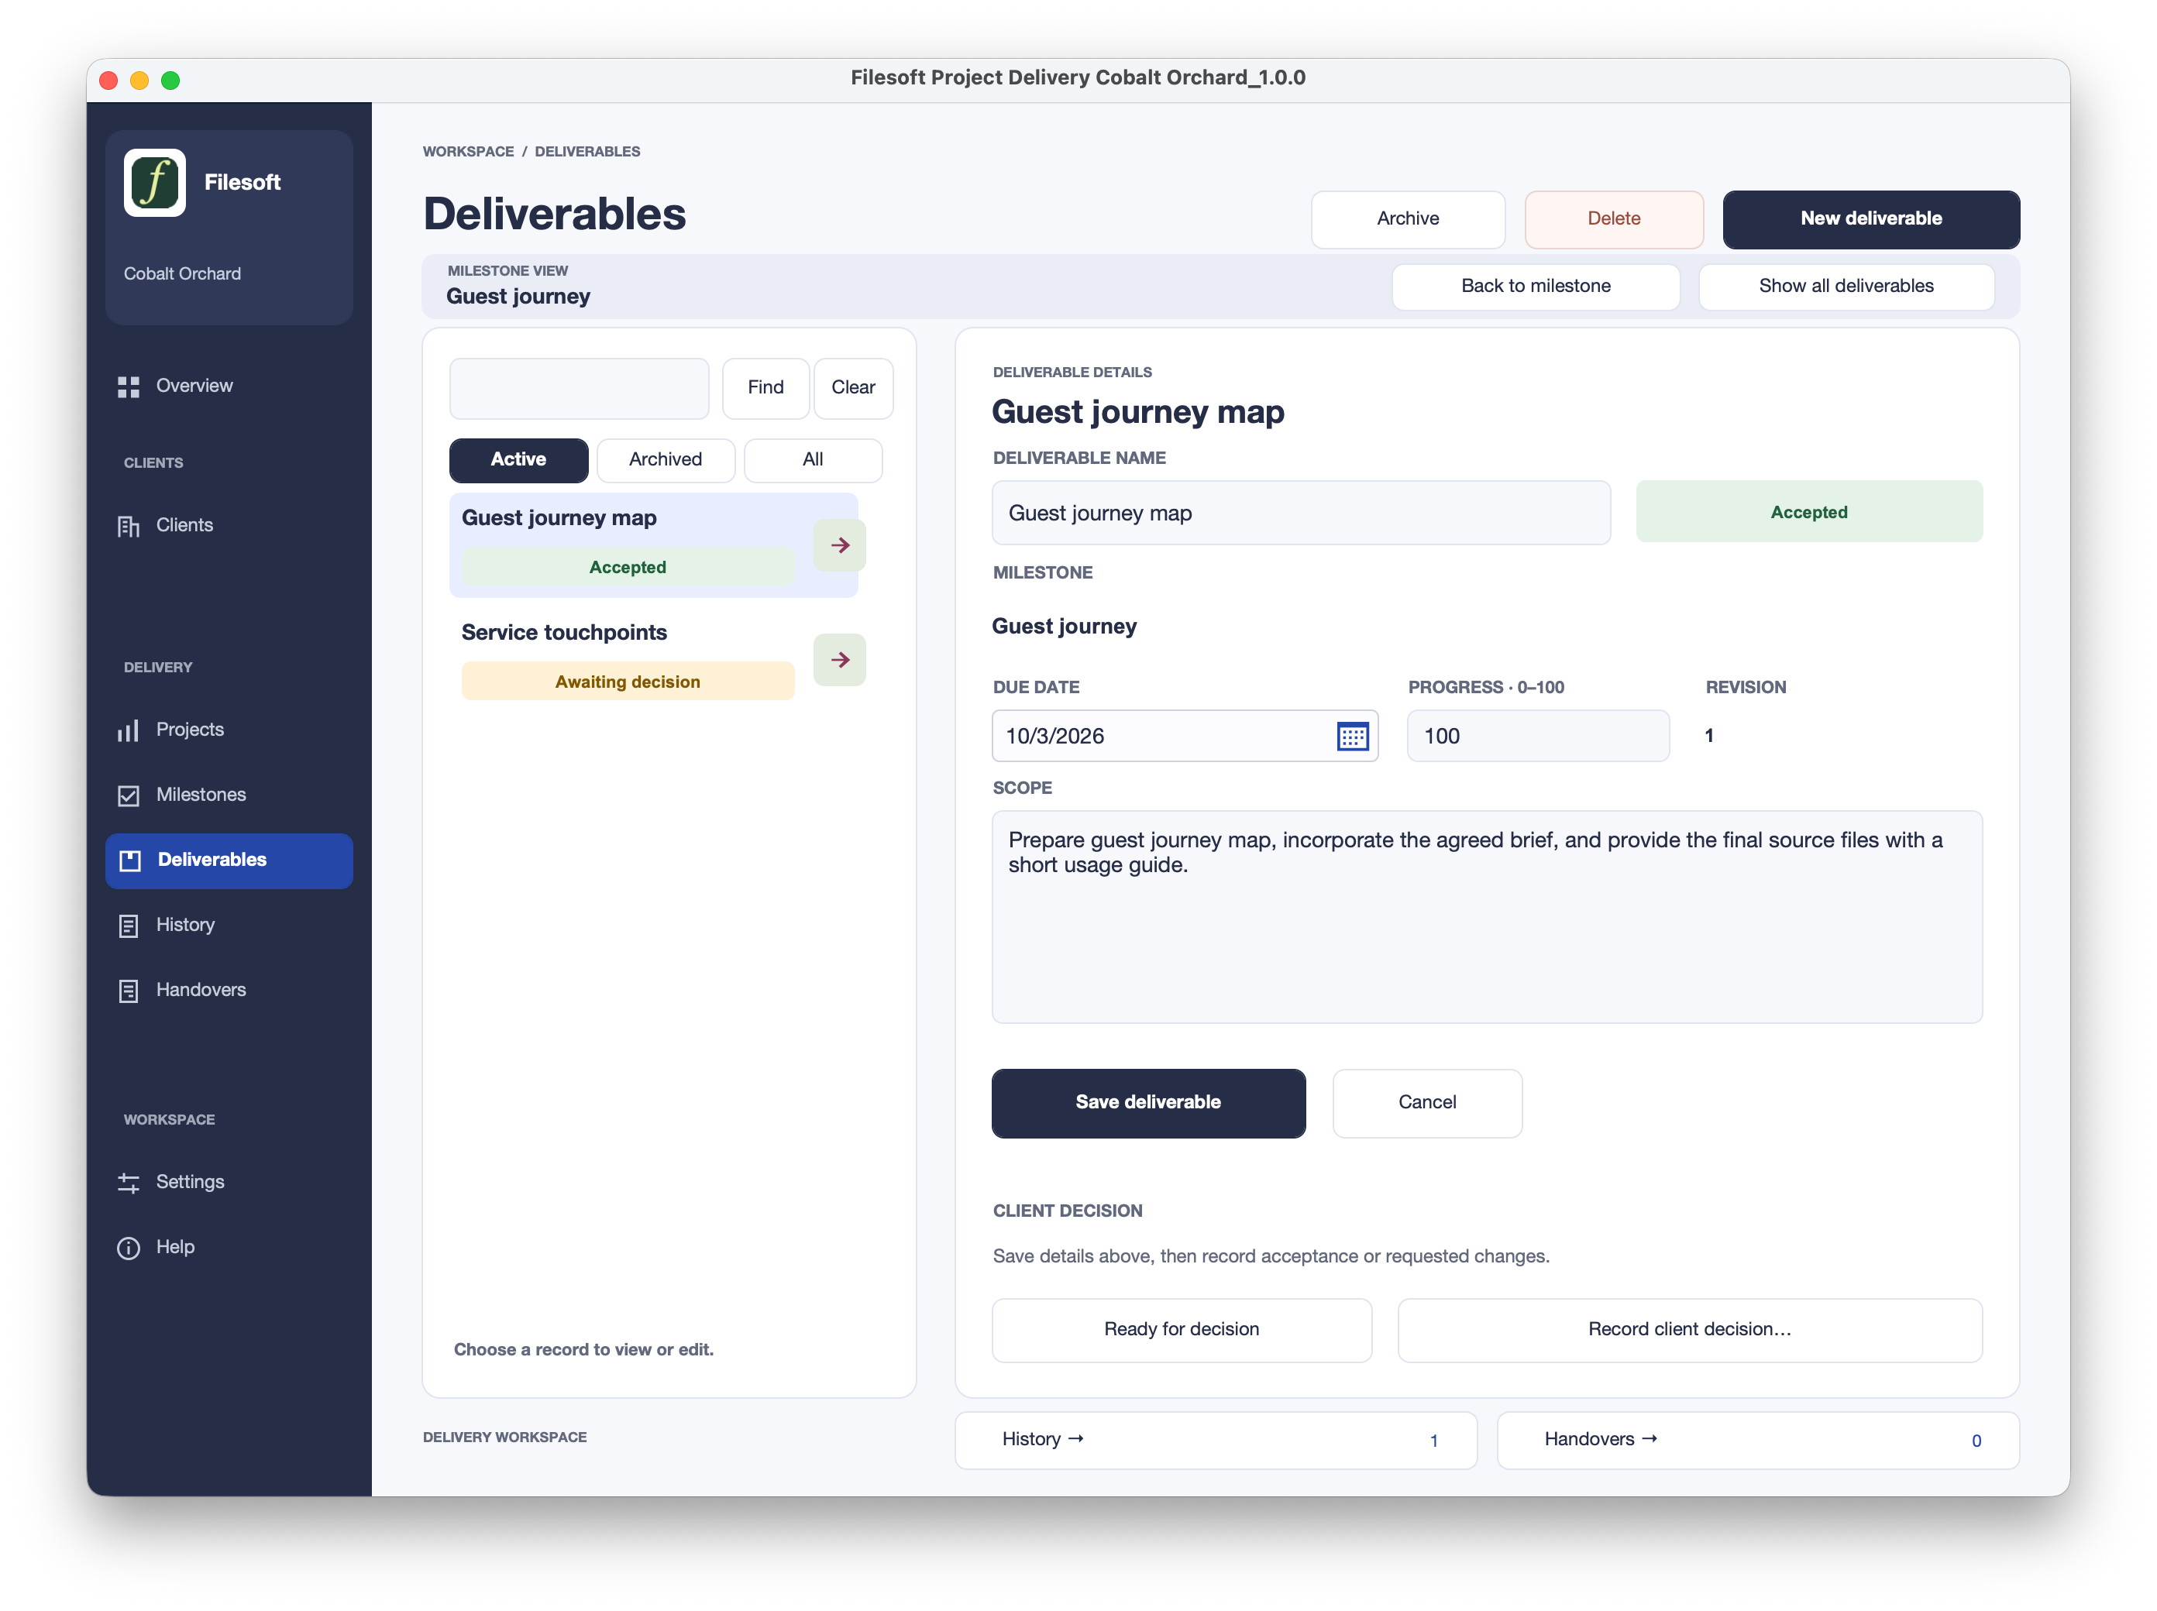Go Back to milestone

click(1536, 287)
